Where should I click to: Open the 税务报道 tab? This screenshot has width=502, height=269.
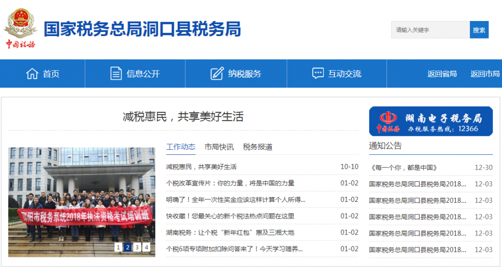(x=258, y=147)
